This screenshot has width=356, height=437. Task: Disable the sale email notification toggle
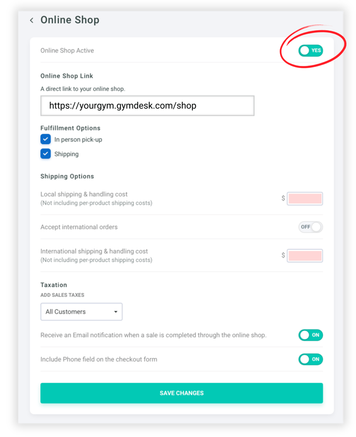(310, 335)
